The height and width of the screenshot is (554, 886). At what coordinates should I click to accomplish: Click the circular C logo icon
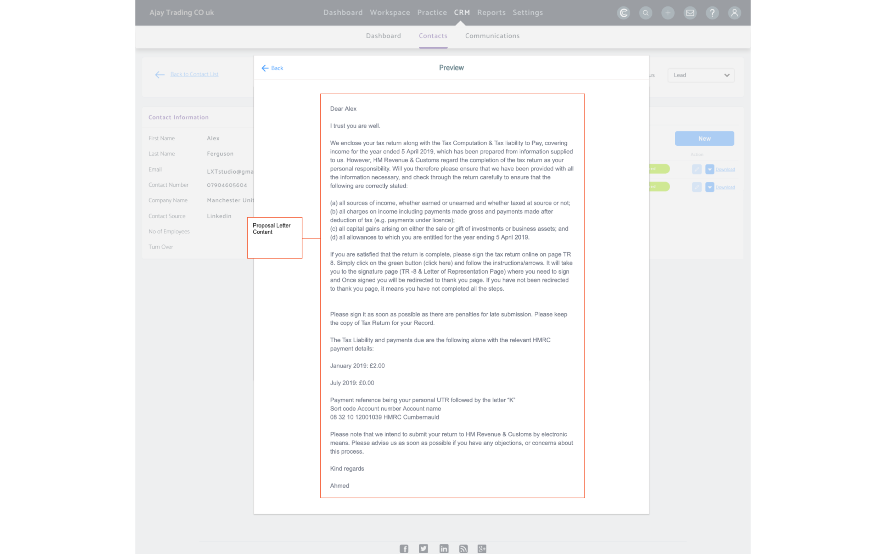(x=623, y=13)
